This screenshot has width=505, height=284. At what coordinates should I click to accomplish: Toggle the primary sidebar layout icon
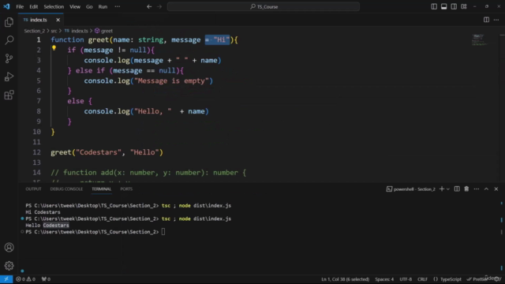coord(434,6)
